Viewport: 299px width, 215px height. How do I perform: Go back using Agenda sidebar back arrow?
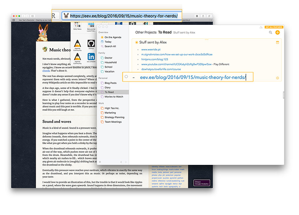(x=121, y=162)
